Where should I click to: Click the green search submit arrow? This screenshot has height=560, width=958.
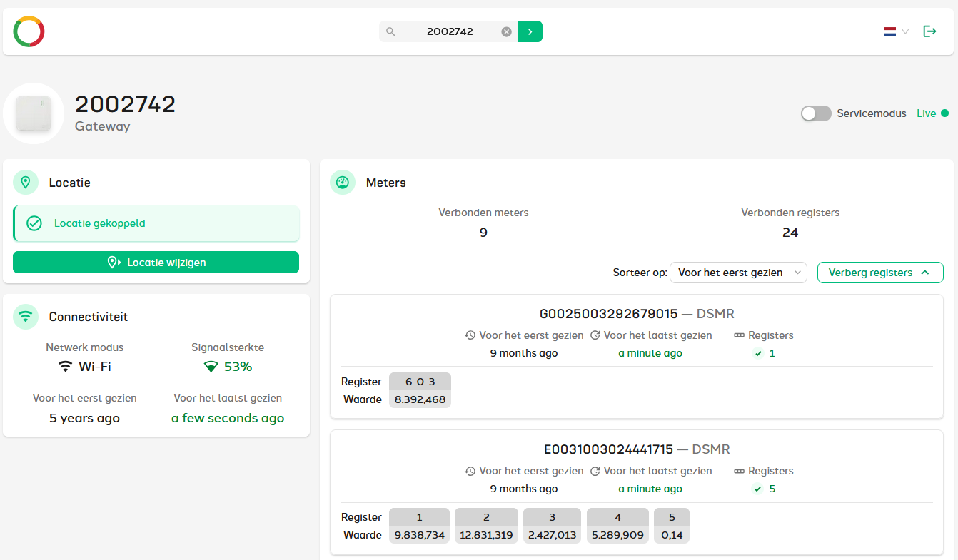530,31
